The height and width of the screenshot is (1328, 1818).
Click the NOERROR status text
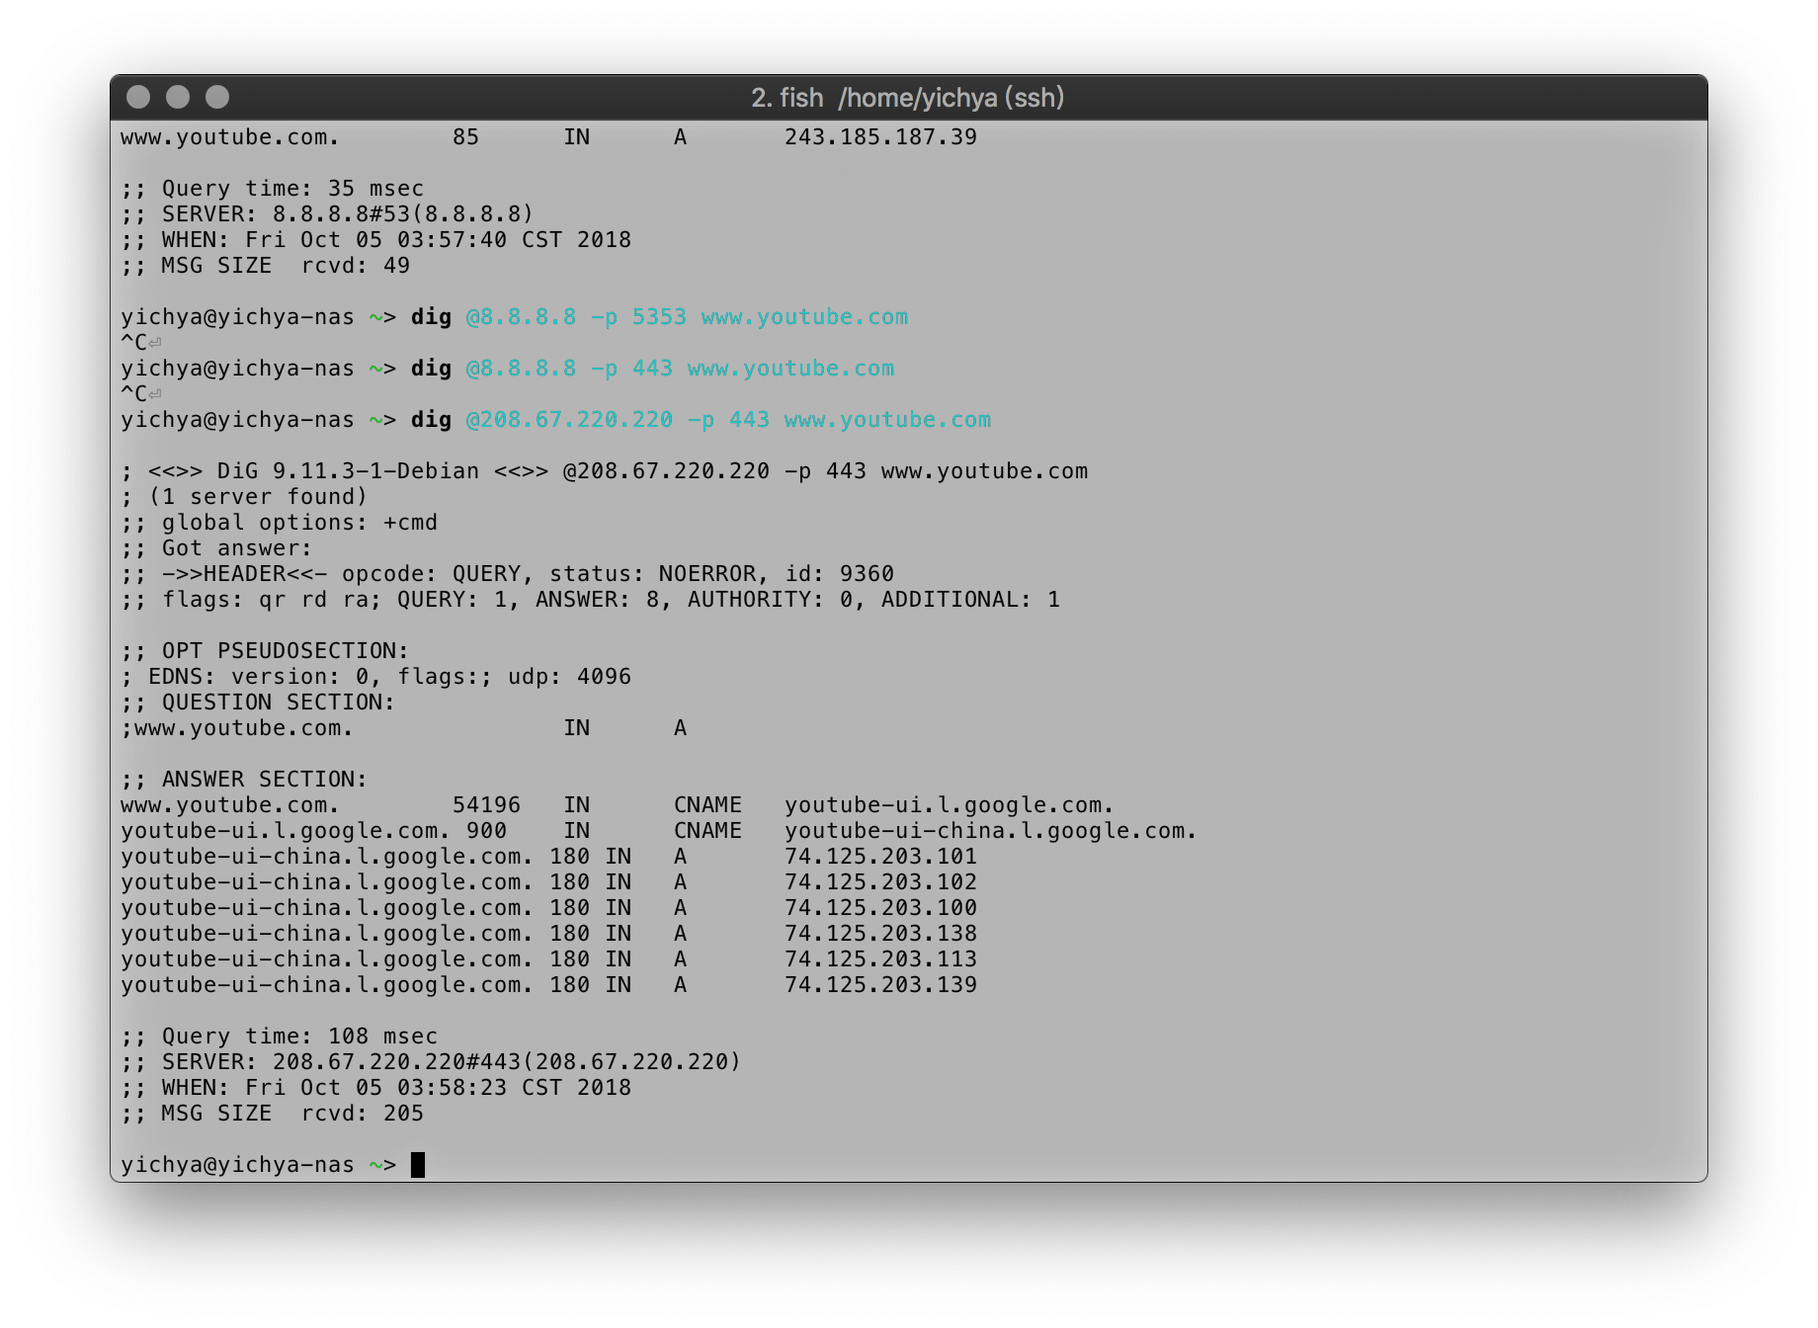tap(707, 574)
